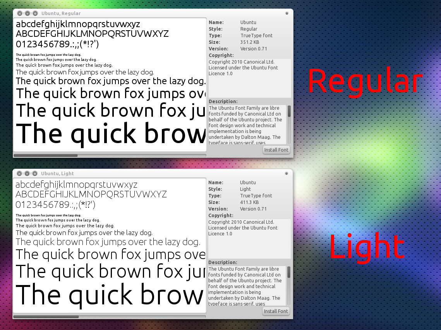The height and width of the screenshot is (330, 441).
Task: Maximize the "Ubuntu, Regular" window
Action: (35, 13)
